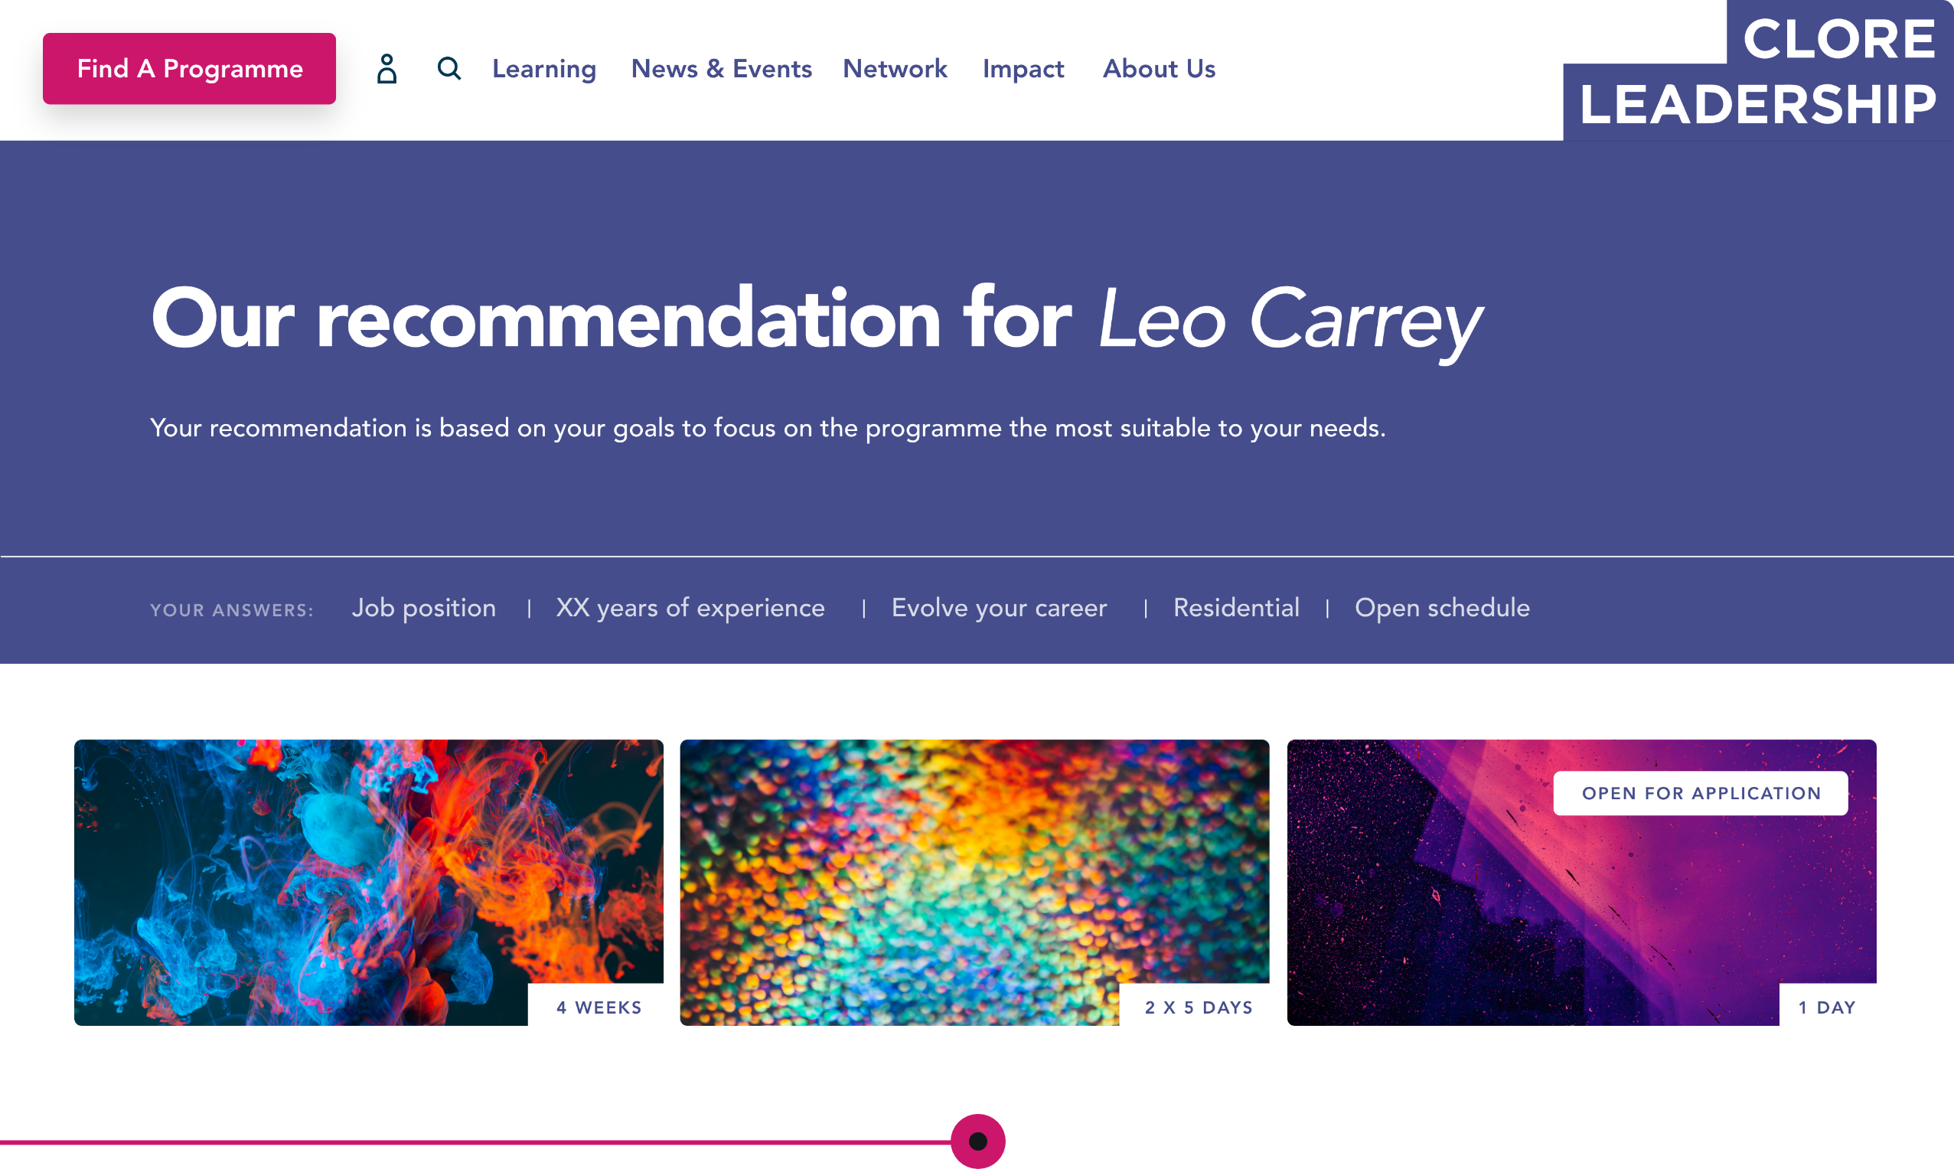Open the Impact menu item
Screen dimensions: 1954x1169
coord(1023,68)
